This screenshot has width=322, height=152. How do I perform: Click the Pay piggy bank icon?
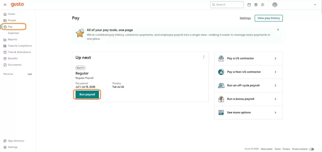pyautogui.click(x=5, y=27)
